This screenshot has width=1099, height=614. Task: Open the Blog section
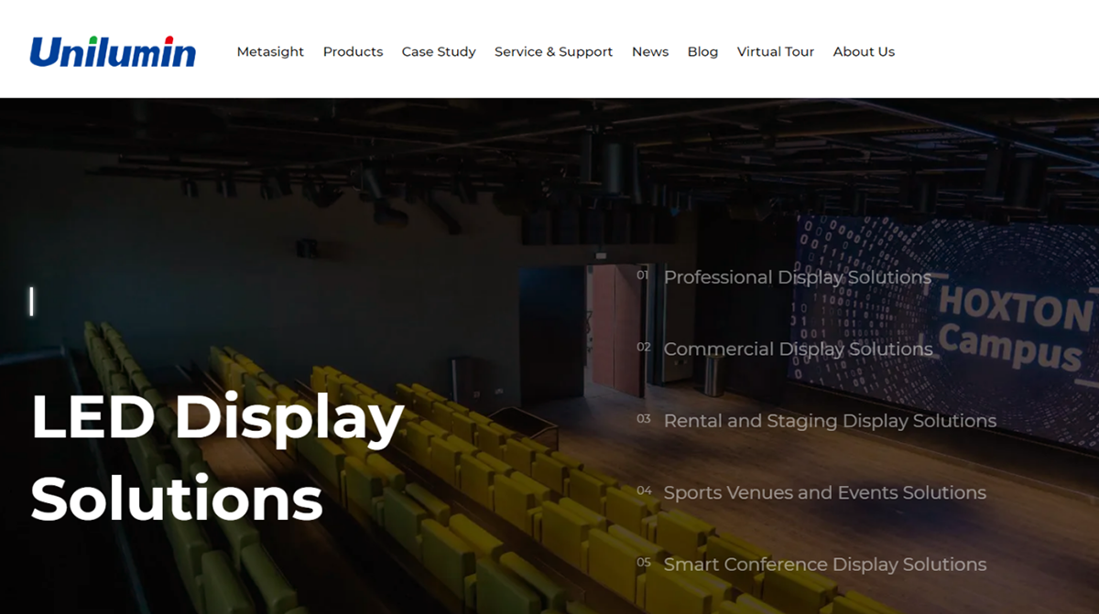tap(702, 52)
